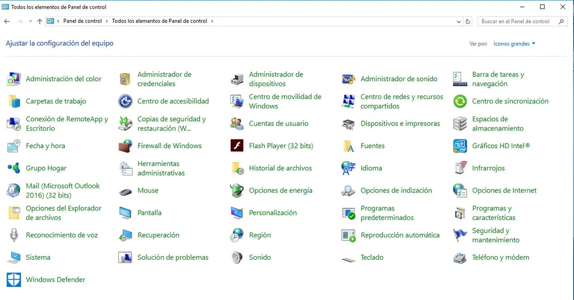
Task: Open the Administrador de dispositivos icon
Action: pyautogui.click(x=237, y=79)
